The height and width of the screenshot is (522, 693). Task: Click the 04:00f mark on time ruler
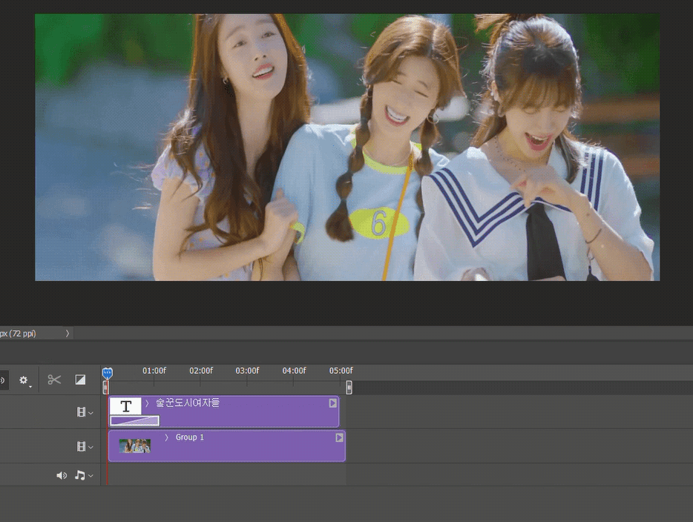pyautogui.click(x=295, y=371)
